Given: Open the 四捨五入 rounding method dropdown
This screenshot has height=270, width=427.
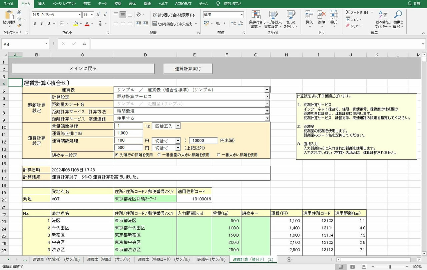Looking at the screenshot, I should pos(178,126).
